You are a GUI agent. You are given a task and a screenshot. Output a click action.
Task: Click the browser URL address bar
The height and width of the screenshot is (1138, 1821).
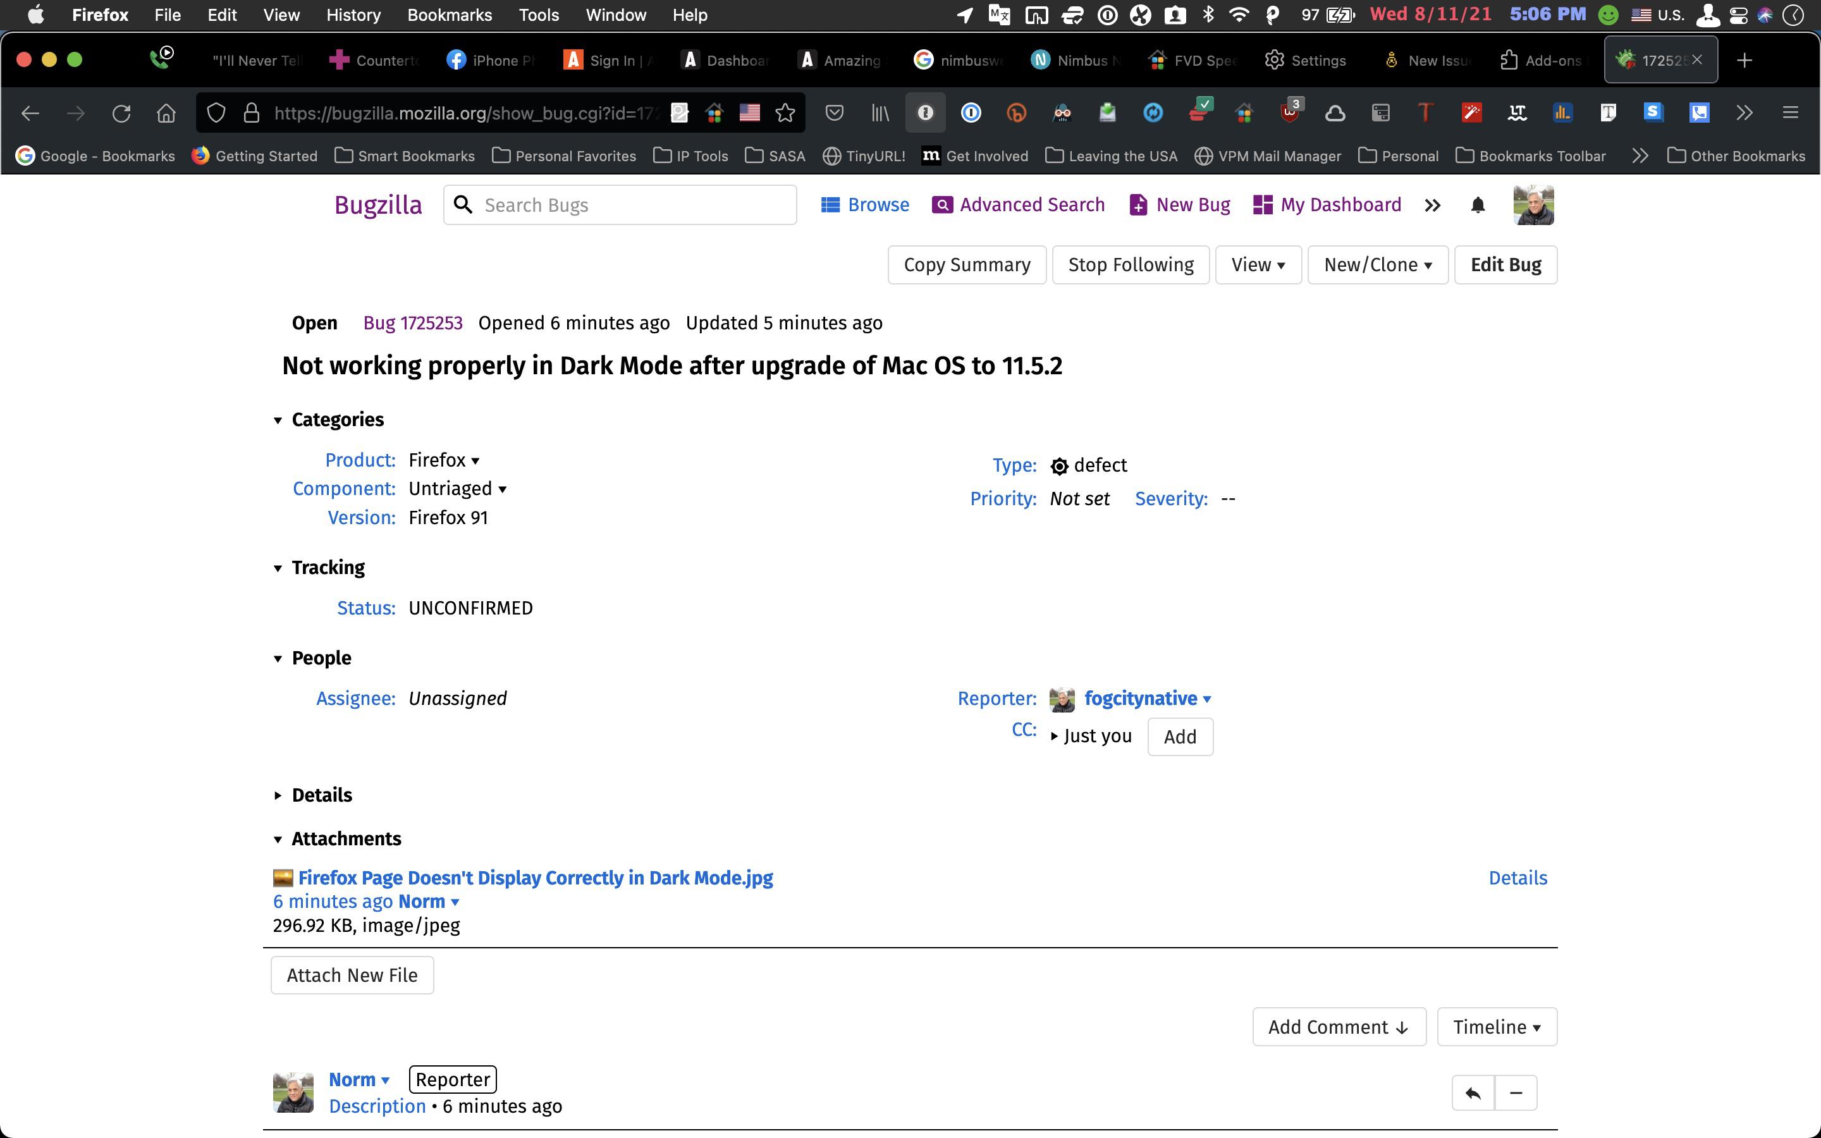[x=467, y=113]
